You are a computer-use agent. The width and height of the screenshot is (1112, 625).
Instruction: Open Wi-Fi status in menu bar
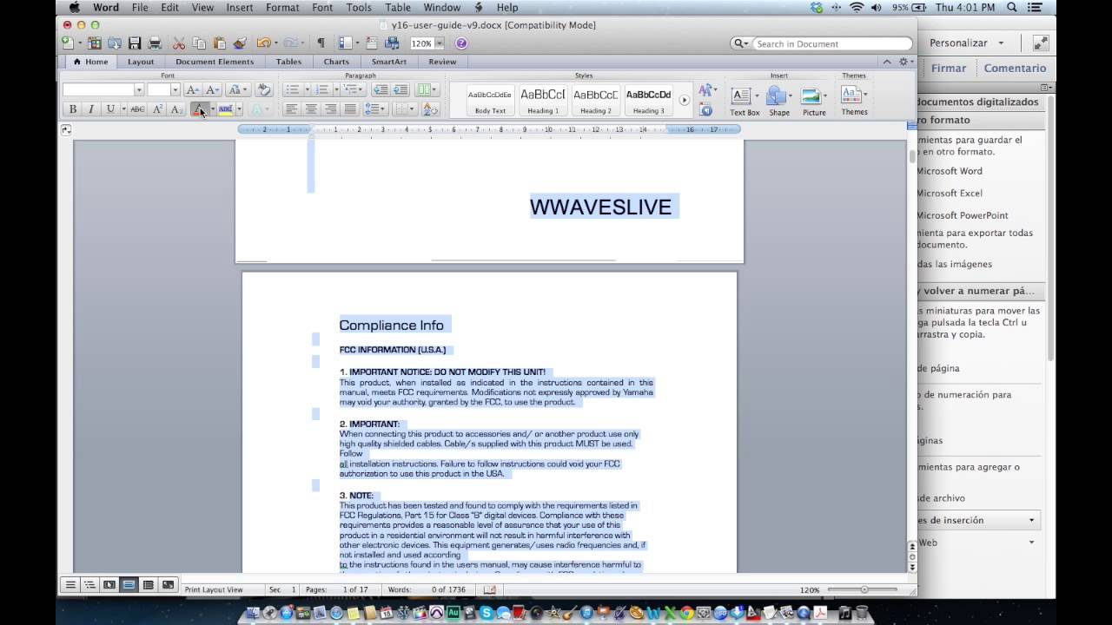(x=857, y=7)
